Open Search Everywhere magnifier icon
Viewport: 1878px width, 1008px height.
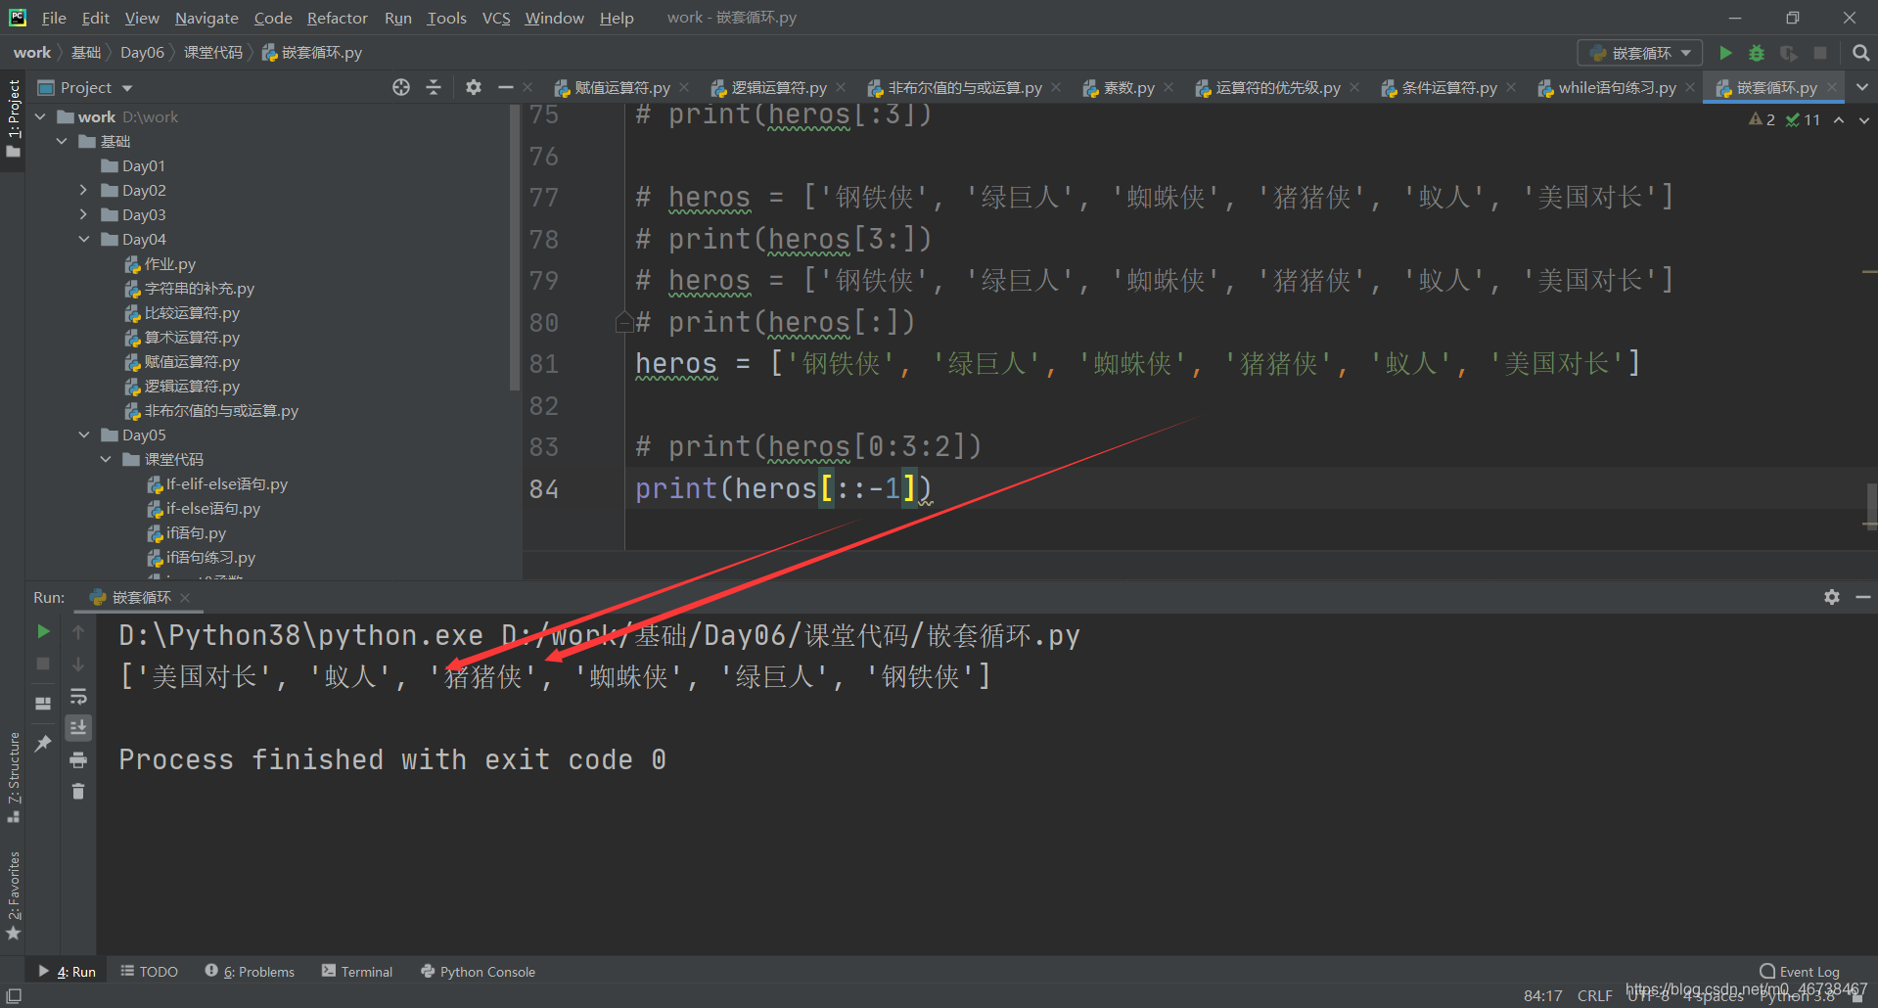click(1860, 53)
